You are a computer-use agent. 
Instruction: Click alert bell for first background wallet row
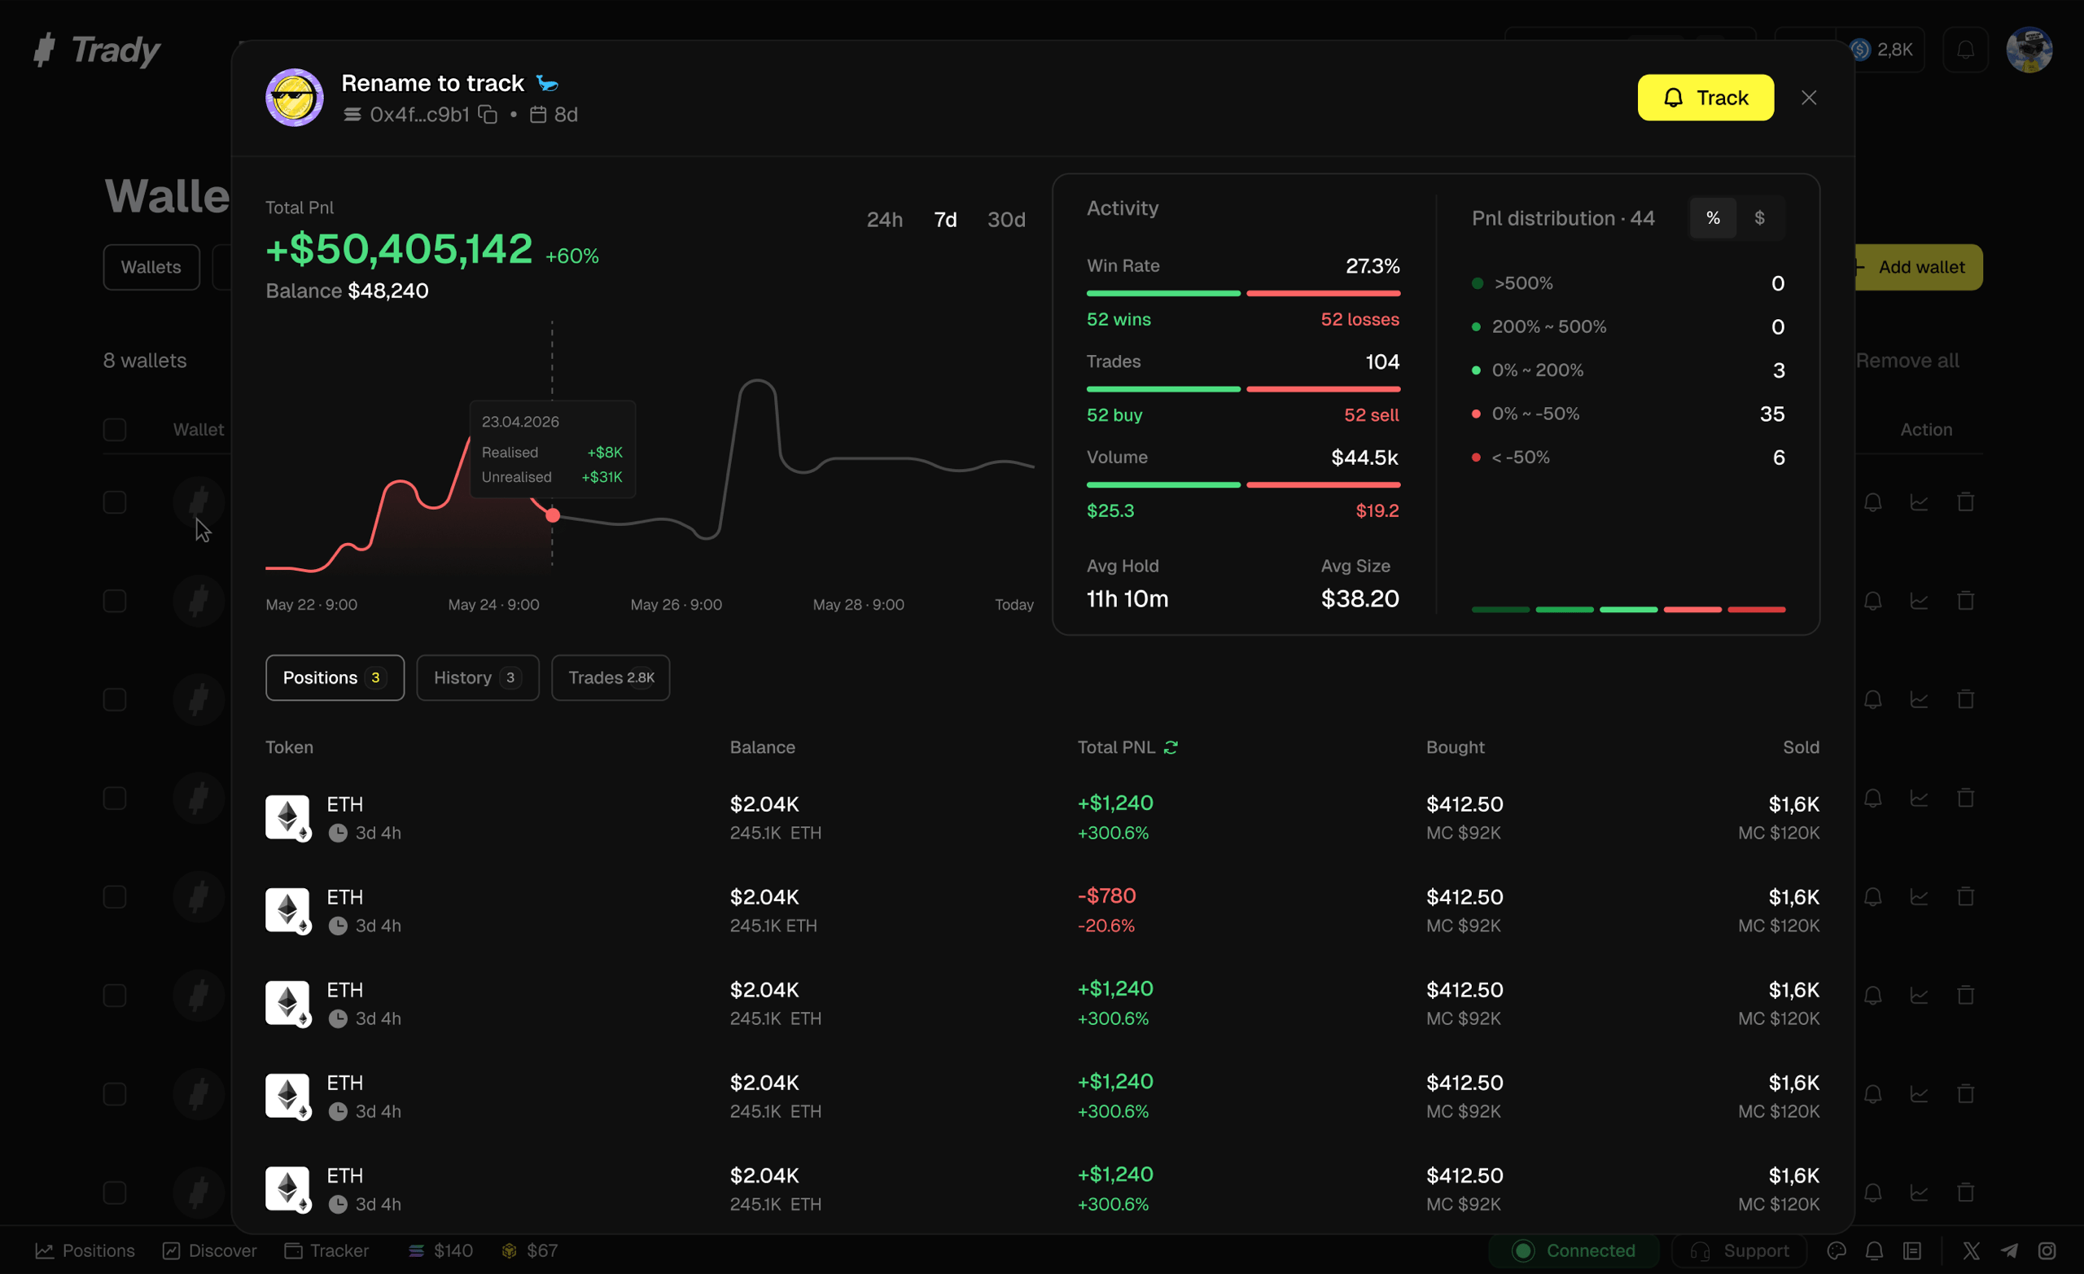[x=1872, y=502]
